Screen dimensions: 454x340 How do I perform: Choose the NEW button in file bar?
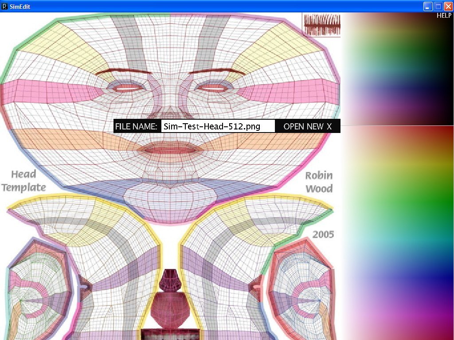coord(315,127)
